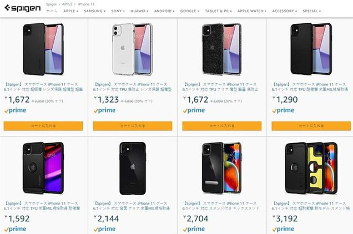Select the Tough Armor yellow-interior case image
This screenshot has width=353, height=234.
311,168
